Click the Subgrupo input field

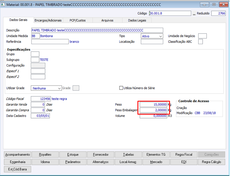click(x=35, y=60)
